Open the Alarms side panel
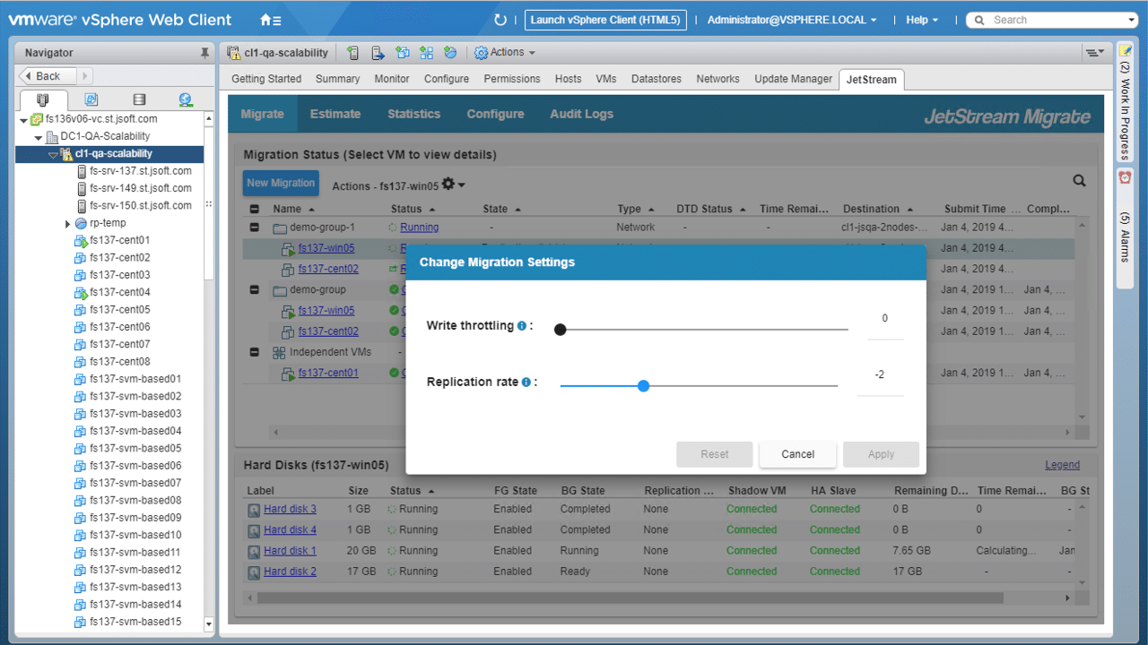This screenshot has height=645, width=1148. pyautogui.click(x=1125, y=227)
